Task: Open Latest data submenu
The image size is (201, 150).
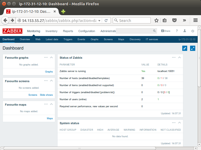Action: tap(52, 39)
